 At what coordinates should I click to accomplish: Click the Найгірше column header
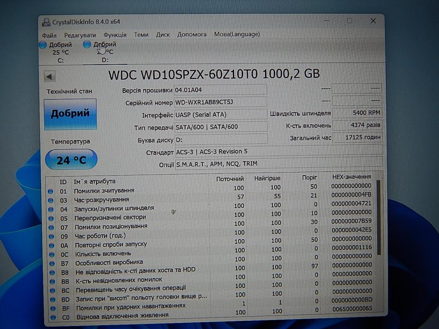pyautogui.click(x=267, y=178)
